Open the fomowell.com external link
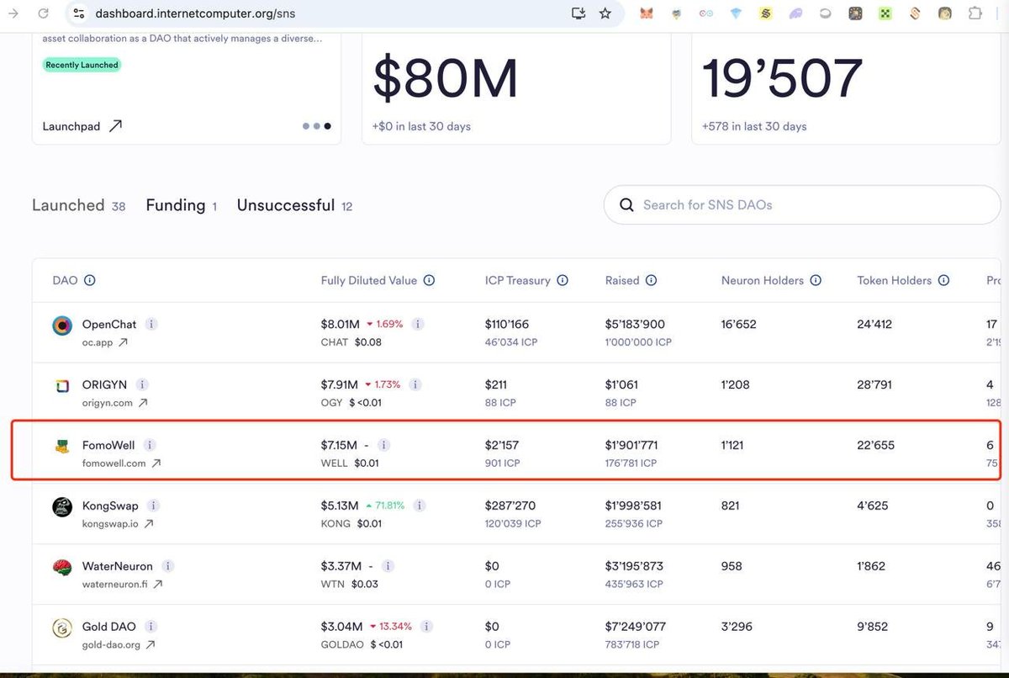 (122, 463)
